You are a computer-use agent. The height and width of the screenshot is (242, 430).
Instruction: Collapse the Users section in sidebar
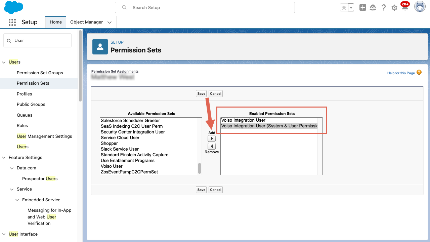pos(4,62)
